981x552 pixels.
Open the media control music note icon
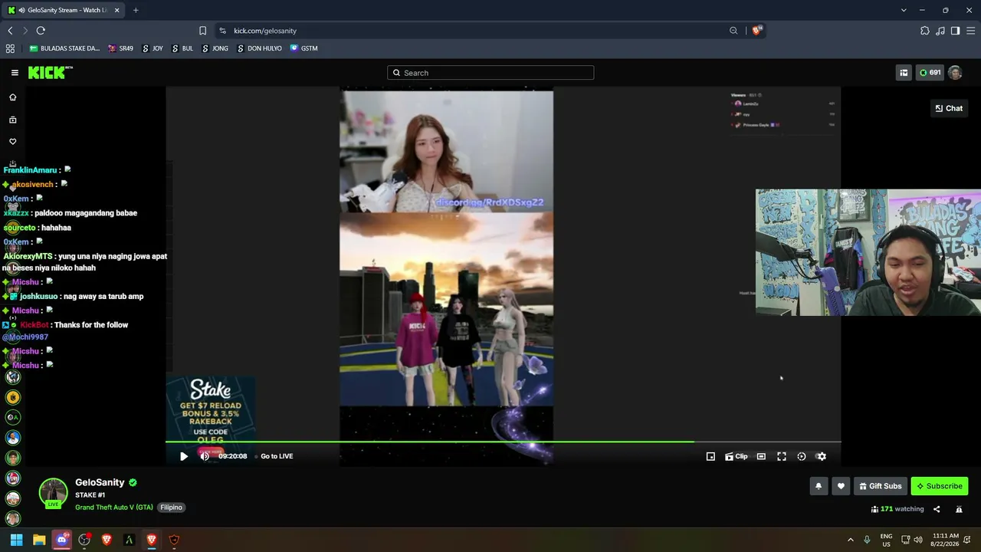pyautogui.click(x=940, y=31)
